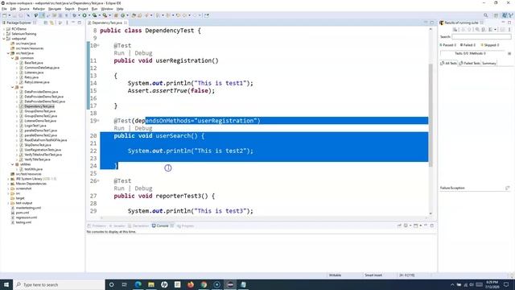Viewport: 515px width, 290px height.
Task: Click the Windows Start button
Action: (x=6, y=284)
